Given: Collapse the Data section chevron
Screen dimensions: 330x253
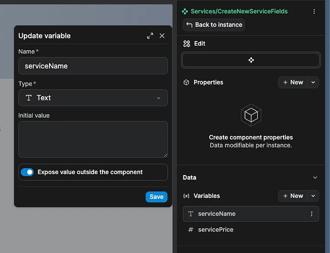Looking at the screenshot, I should pyautogui.click(x=315, y=178).
